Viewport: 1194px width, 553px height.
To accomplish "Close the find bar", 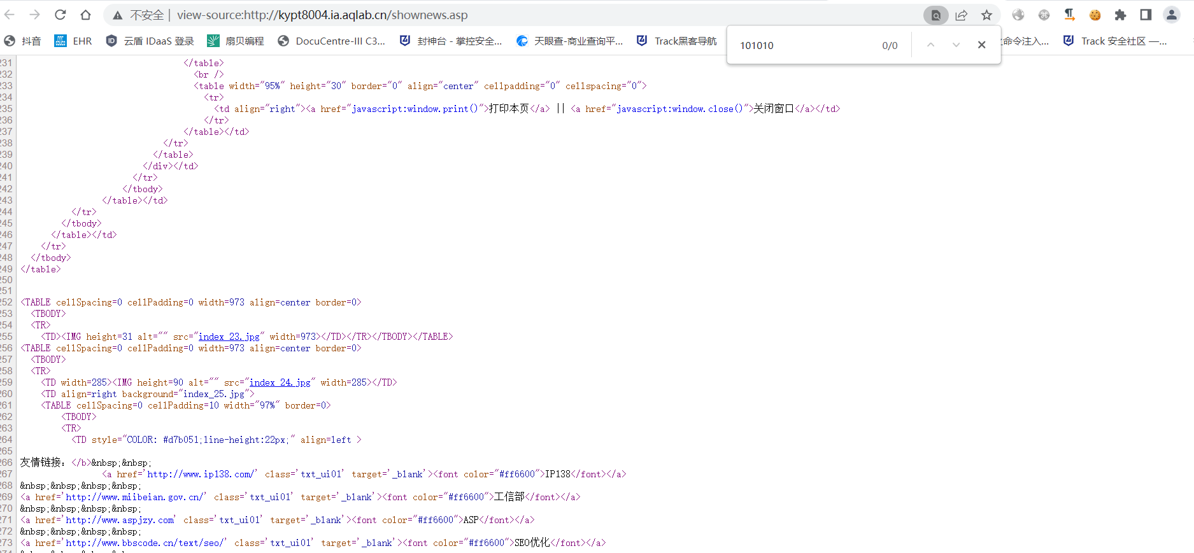I will [x=981, y=45].
